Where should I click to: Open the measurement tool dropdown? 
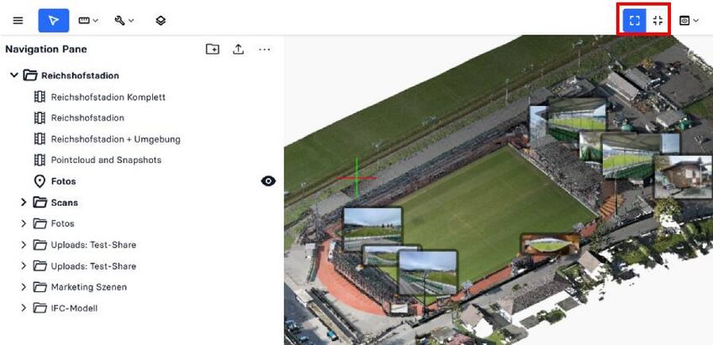[88, 20]
